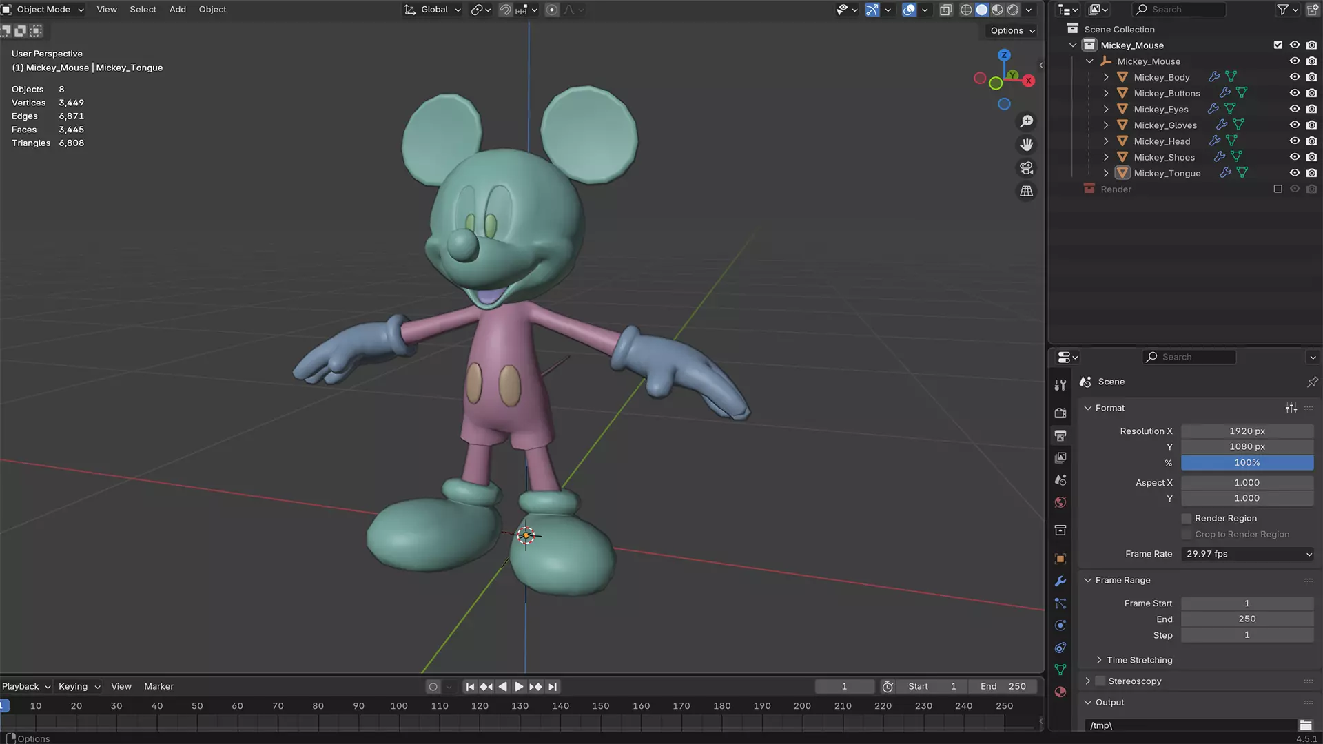
Task: Uncheck the Mickey_Mouse collection checkbox
Action: [x=1278, y=45]
